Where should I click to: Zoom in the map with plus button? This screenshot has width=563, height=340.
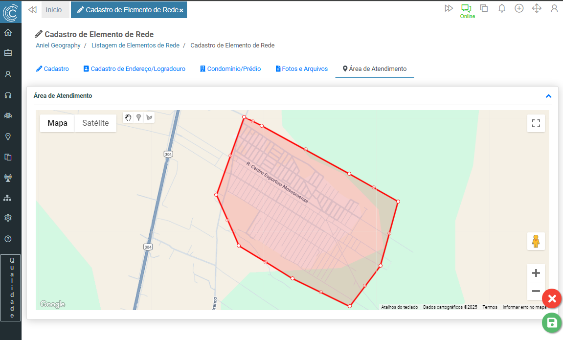coord(536,273)
